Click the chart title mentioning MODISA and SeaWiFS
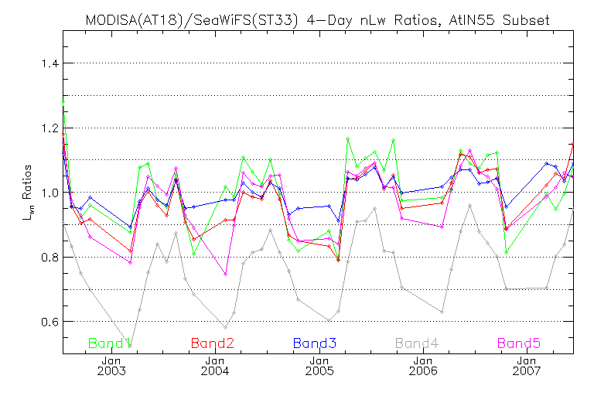 317,19
